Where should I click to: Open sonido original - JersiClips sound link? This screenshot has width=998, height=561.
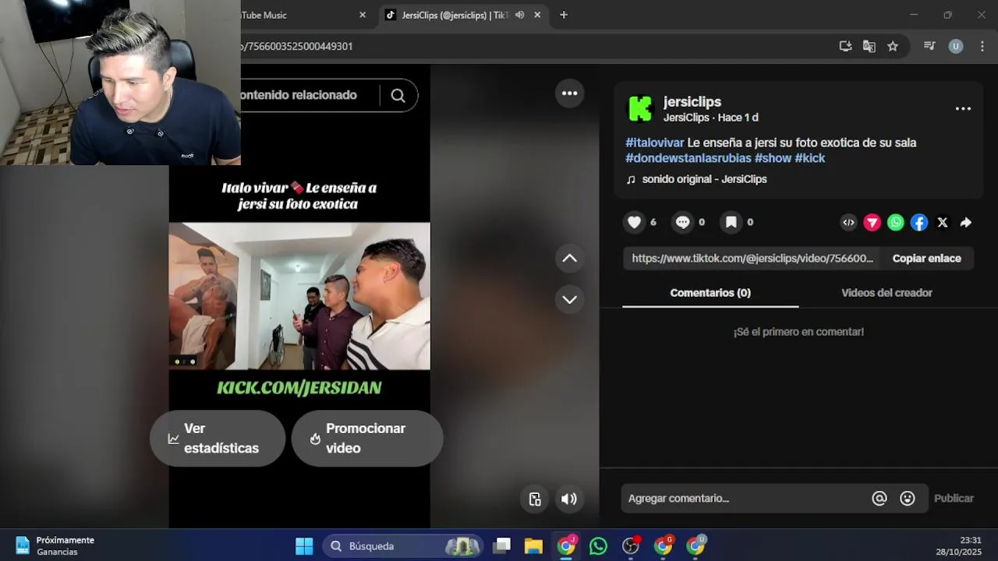tap(697, 179)
